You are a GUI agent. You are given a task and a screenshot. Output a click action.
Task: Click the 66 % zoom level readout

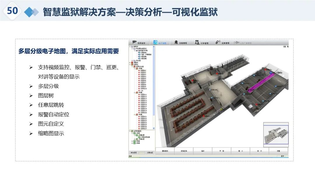pos(286,47)
